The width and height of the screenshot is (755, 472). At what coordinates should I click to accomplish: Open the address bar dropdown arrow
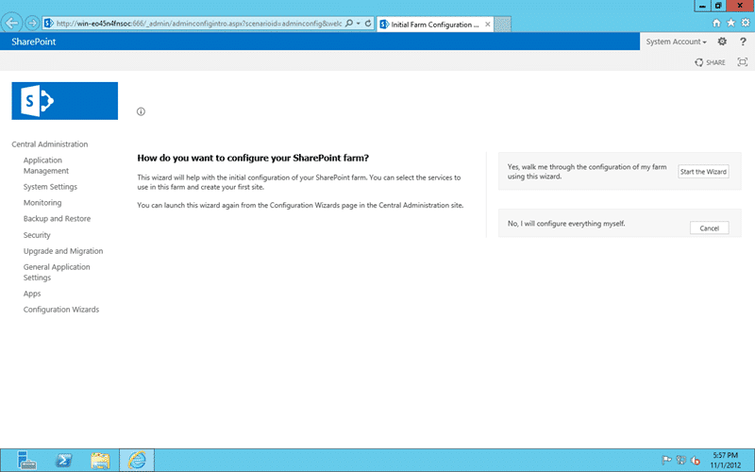359,24
